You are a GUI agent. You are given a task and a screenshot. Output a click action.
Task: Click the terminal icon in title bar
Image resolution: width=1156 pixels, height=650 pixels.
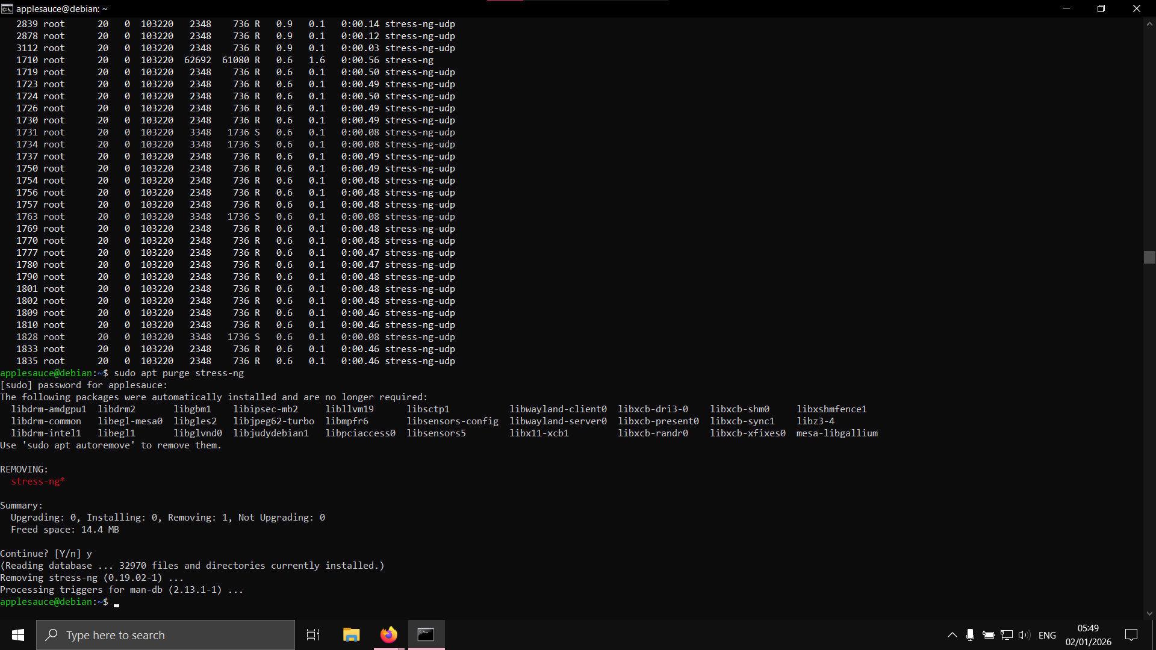coord(7,8)
